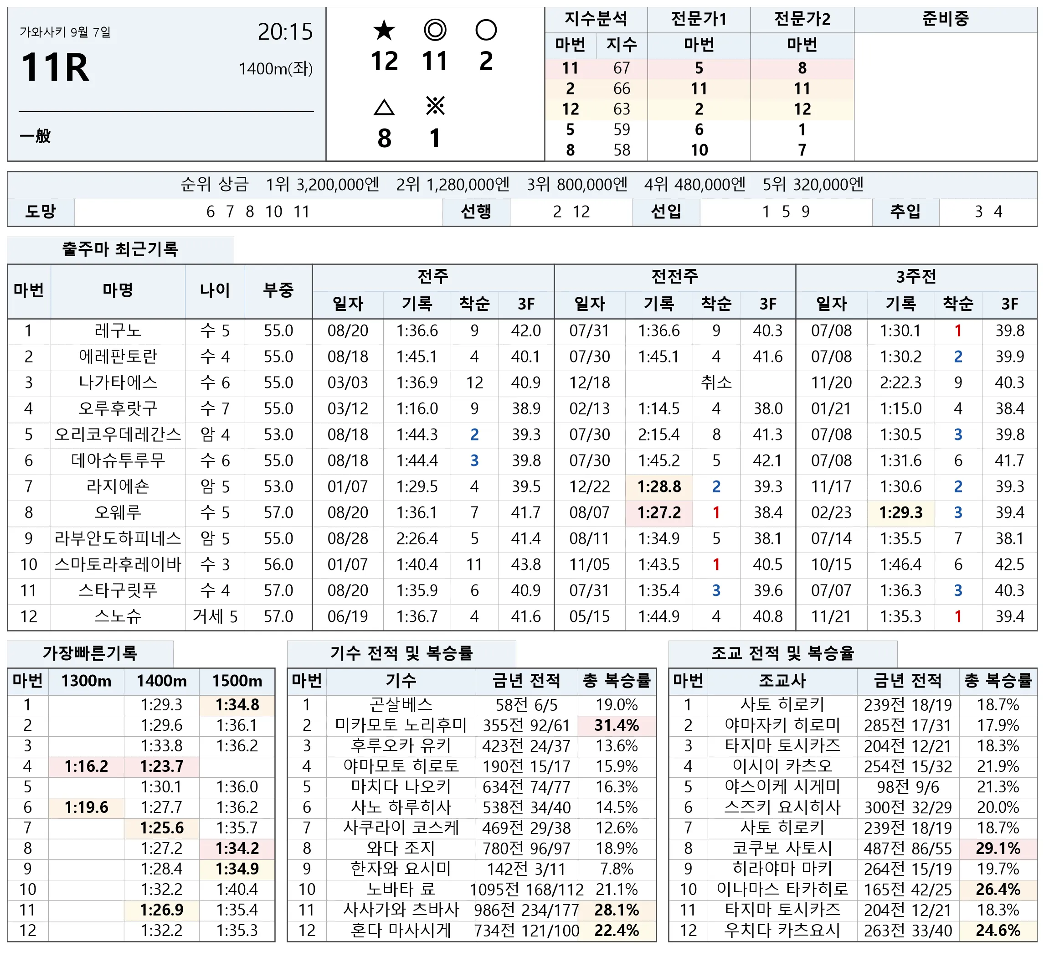Image resolution: width=1044 pixels, height=962 pixels.
Task: Click the 가장빠른기록 section title
Action: (x=90, y=653)
